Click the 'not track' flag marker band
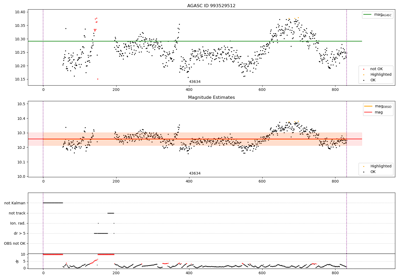The height and width of the screenshot is (279, 399). 111,213
